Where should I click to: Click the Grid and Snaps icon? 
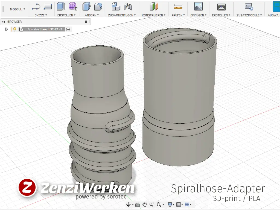(x=178, y=205)
